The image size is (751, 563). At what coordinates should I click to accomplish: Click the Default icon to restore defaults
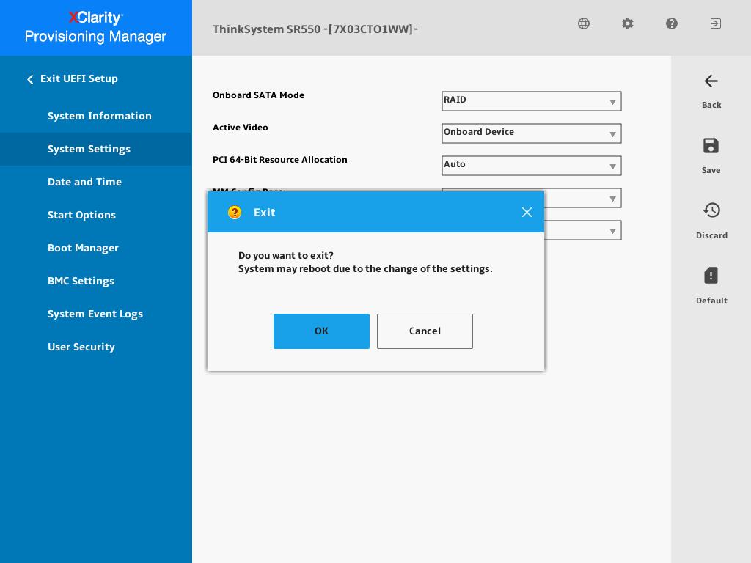711,276
